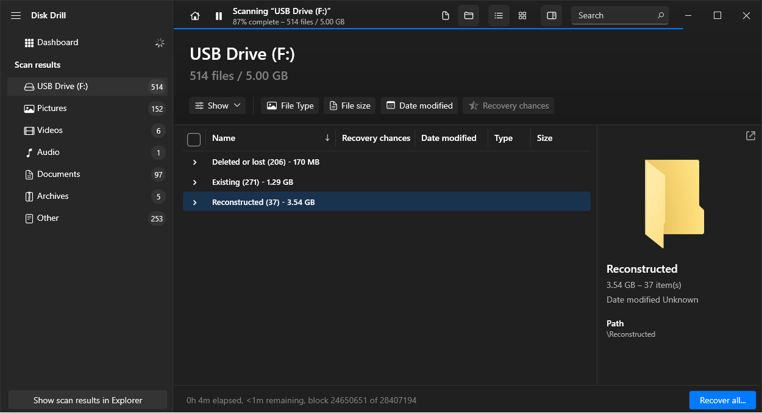
Task: Select row Existing (271) - 1.29 GB
Action: pos(386,182)
